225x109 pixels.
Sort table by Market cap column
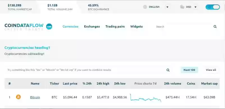[209, 83]
